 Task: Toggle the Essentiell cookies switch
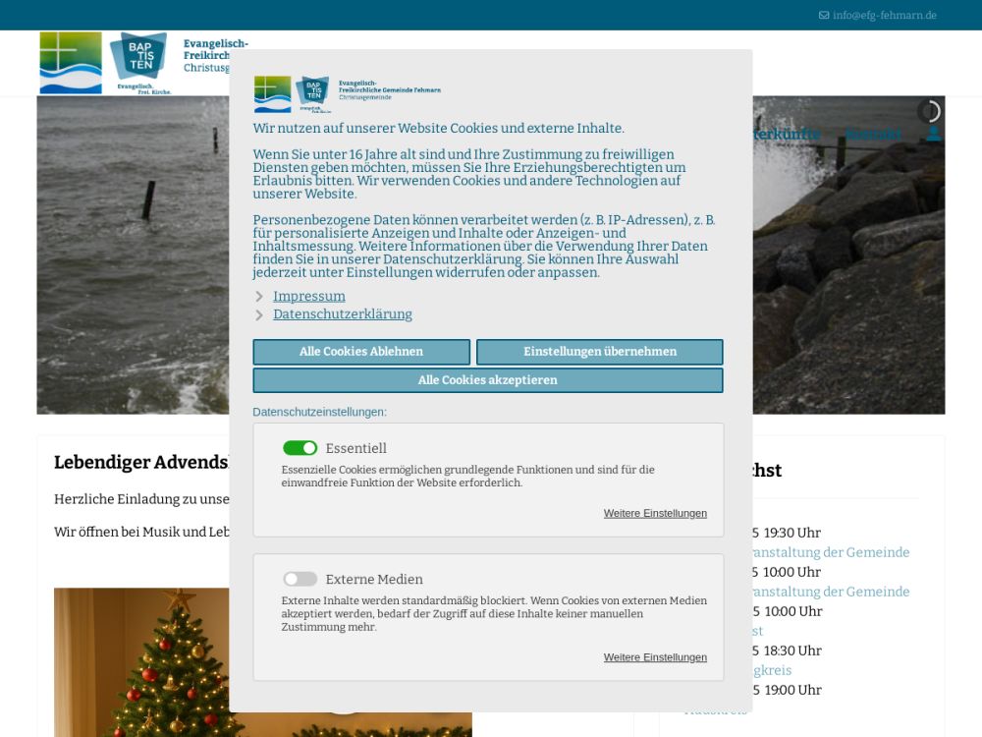[x=300, y=448]
